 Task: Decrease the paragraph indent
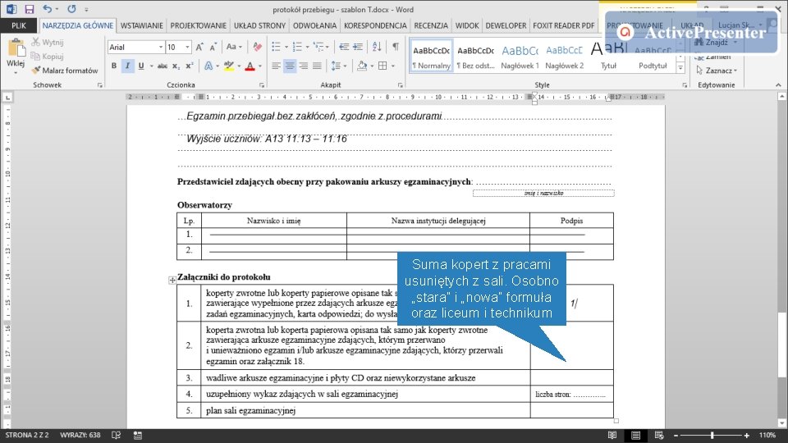[x=344, y=47]
